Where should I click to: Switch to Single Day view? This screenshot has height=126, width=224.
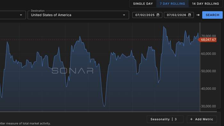click(x=143, y=4)
